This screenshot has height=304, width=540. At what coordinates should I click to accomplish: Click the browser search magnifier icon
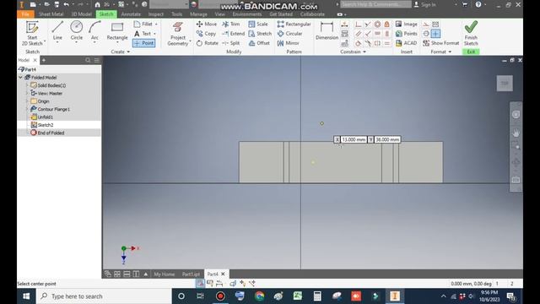[x=88, y=60]
